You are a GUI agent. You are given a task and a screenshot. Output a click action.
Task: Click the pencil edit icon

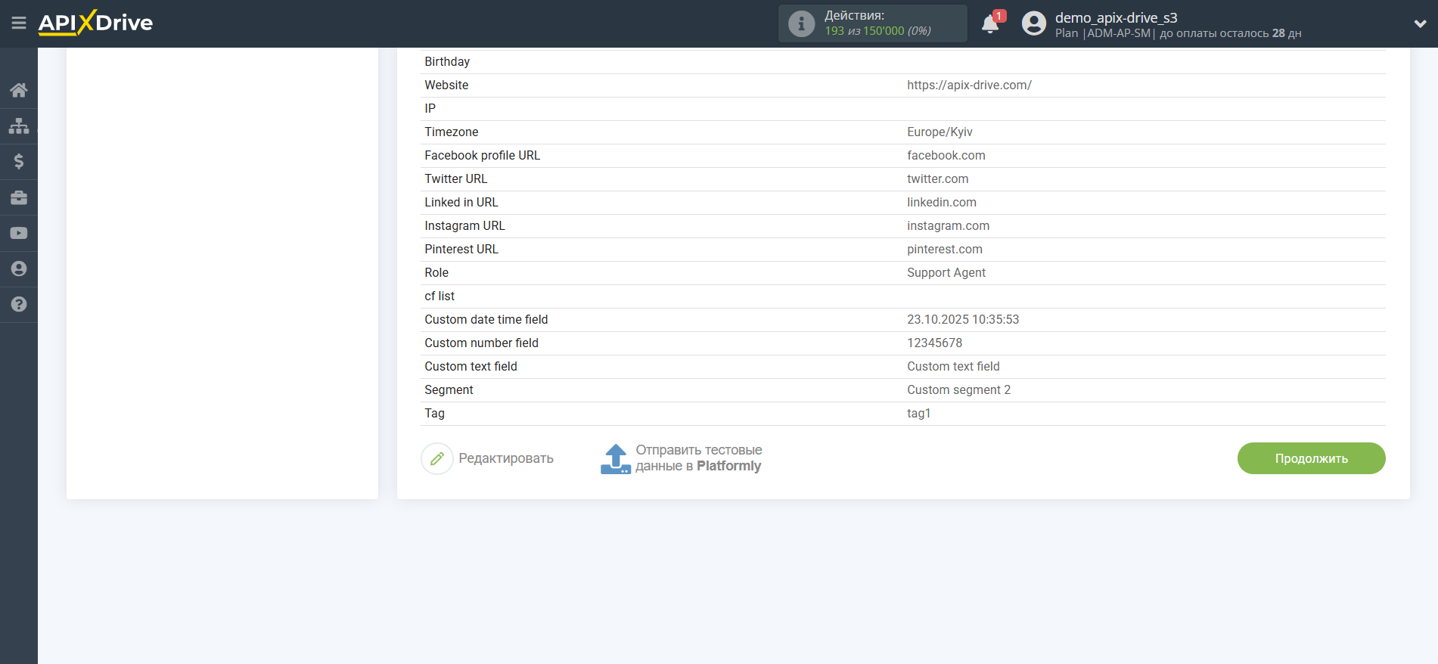pyautogui.click(x=437, y=458)
